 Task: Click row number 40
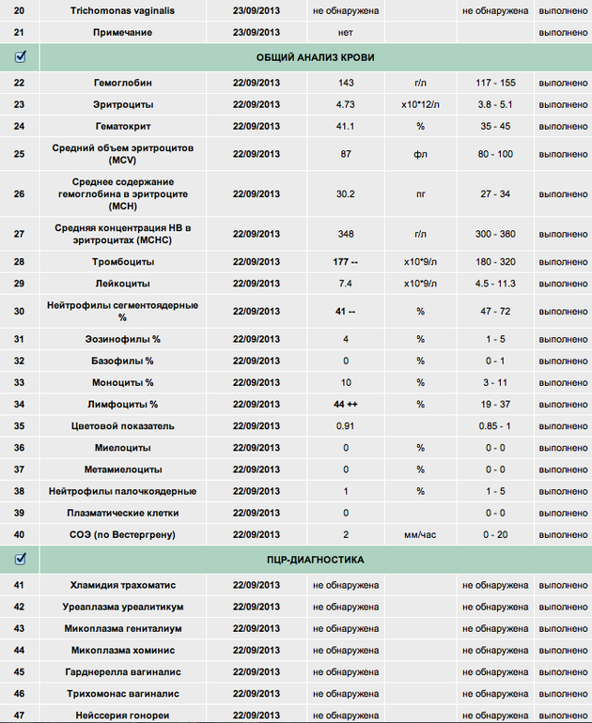point(19,535)
